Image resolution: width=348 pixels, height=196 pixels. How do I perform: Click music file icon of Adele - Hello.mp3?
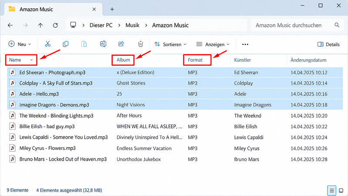tap(13, 94)
